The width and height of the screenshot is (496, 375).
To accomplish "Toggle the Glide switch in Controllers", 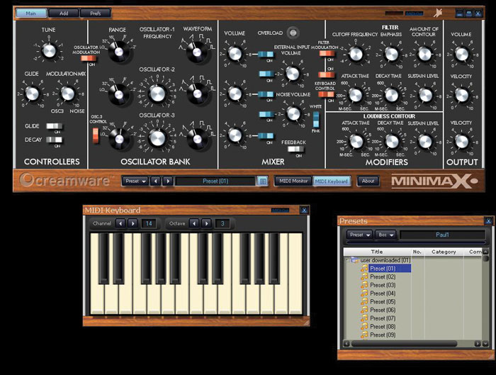I will (x=54, y=126).
